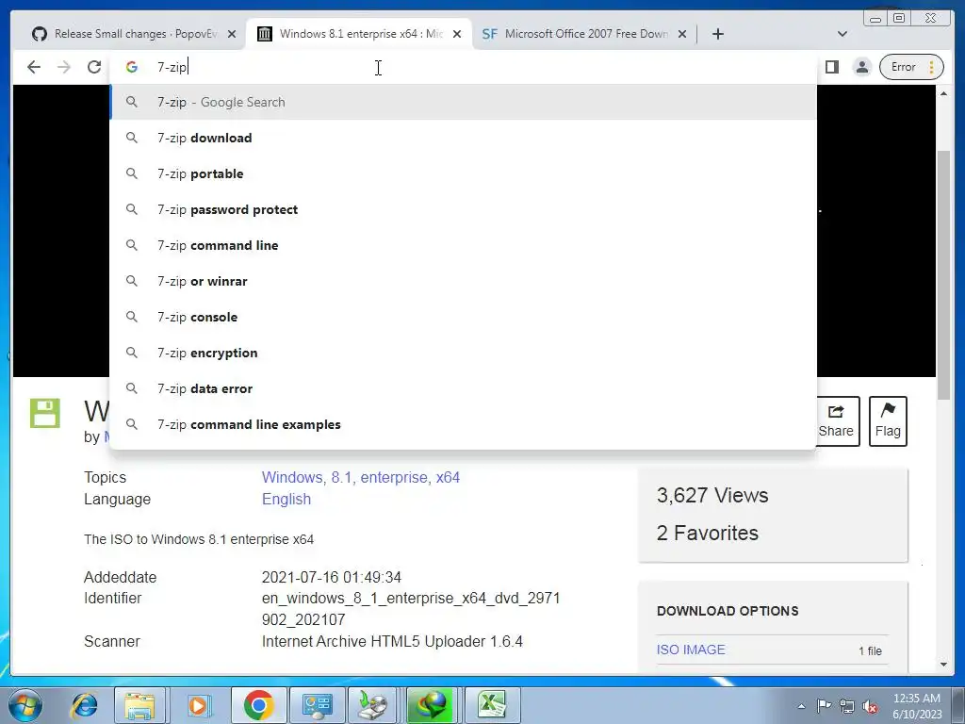965x724 pixels.
Task: Open the Chrome profile avatar
Action: pos(862,67)
